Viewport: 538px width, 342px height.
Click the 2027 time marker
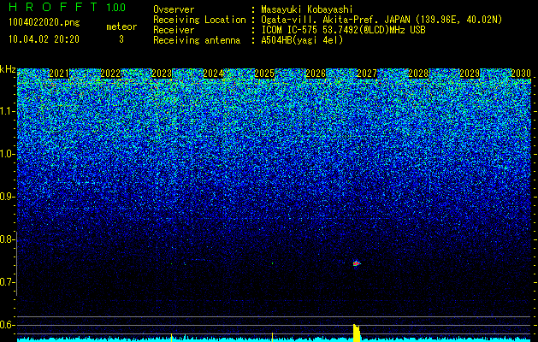(367, 74)
